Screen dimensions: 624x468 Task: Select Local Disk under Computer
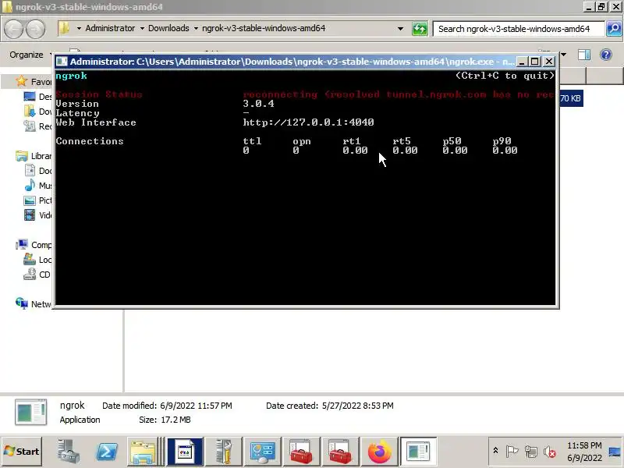37,260
